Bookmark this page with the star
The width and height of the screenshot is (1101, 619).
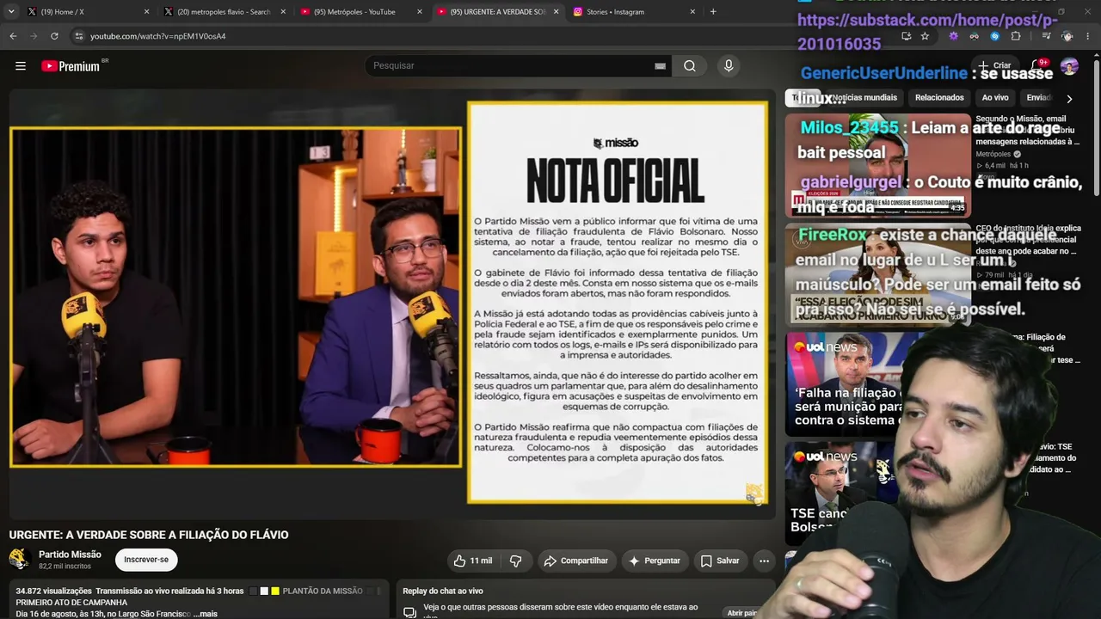(x=925, y=36)
